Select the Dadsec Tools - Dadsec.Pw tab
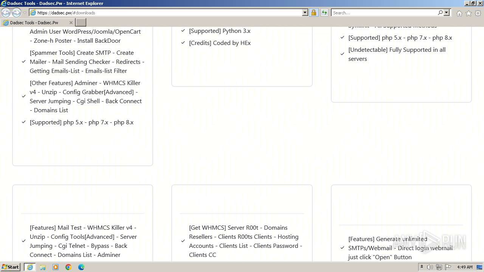Viewport: 484px width, 272px height. click(37, 23)
